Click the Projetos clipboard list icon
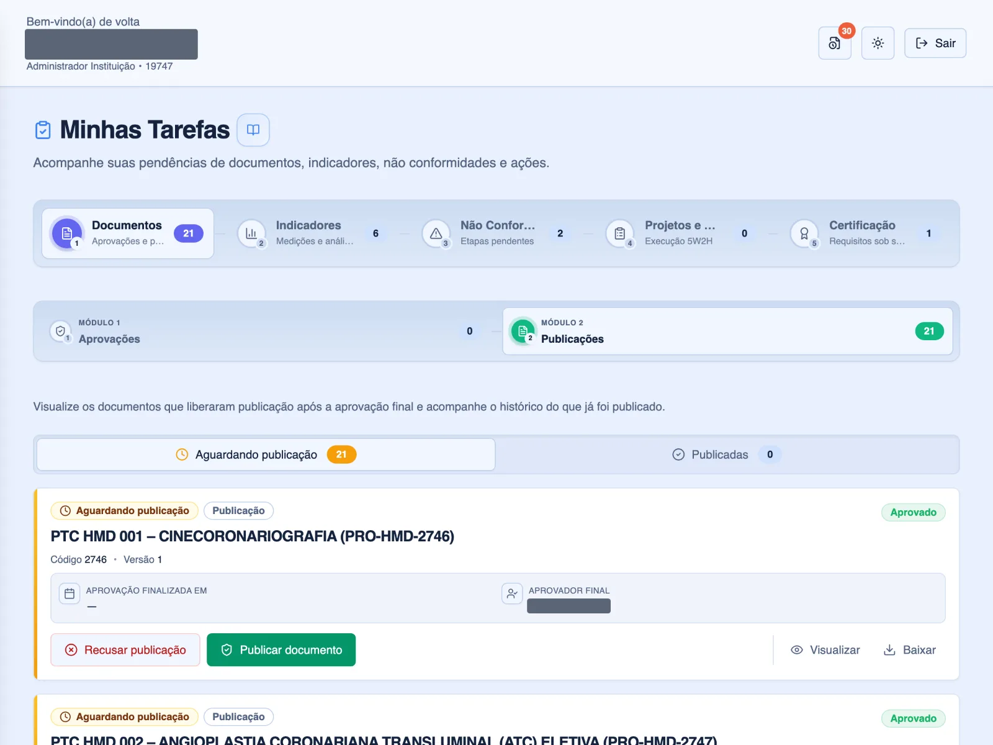Screen dimensions: 993x745 pos(620,233)
